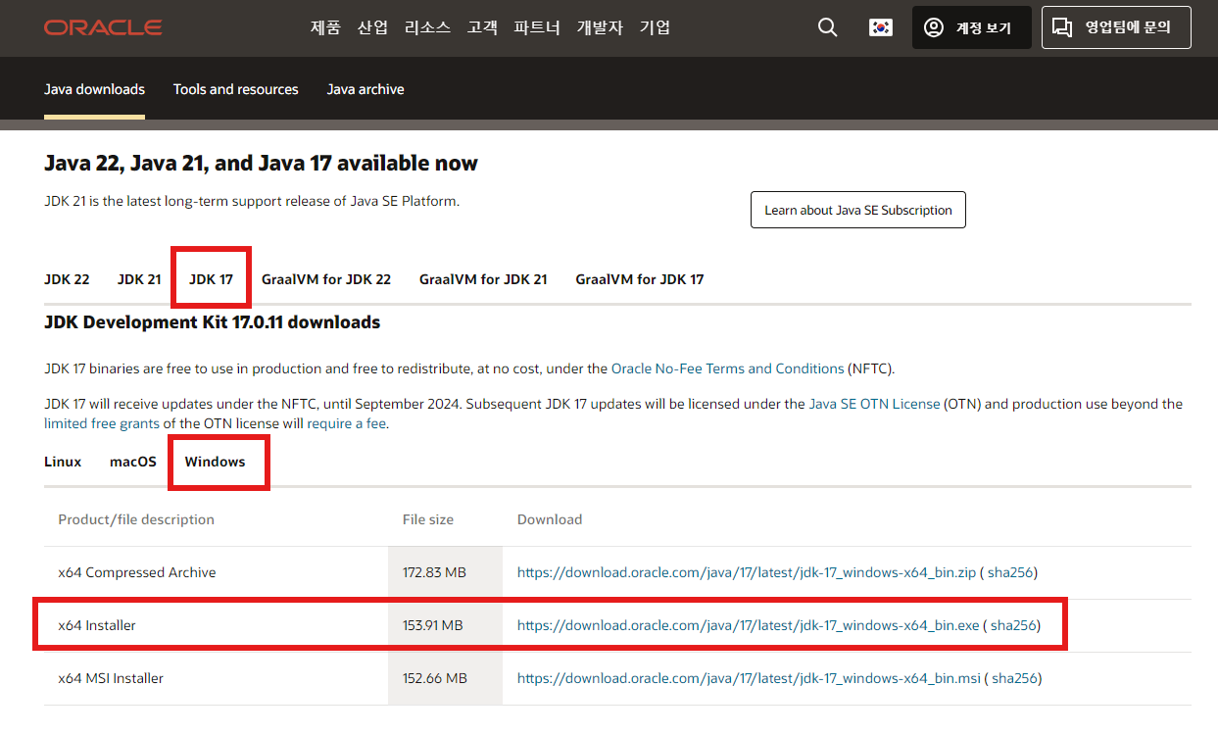1218x735 pixels.
Task: Select the macOS tab
Action: tap(133, 462)
